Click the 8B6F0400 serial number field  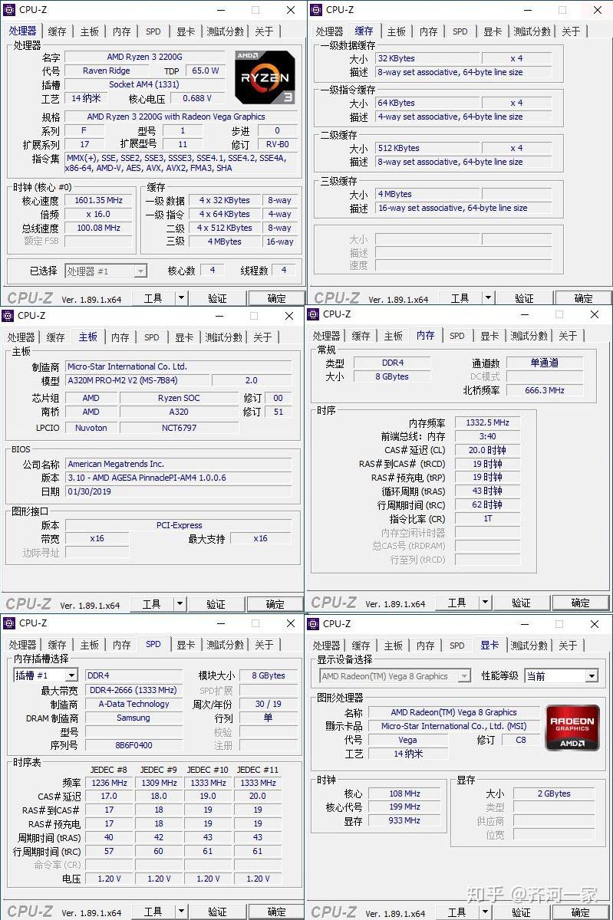133,745
